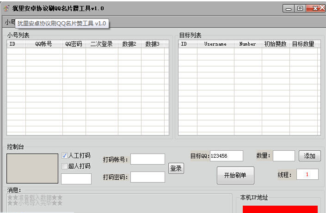Click the 添加 button
This screenshot has height=213, width=326.
click(x=309, y=156)
